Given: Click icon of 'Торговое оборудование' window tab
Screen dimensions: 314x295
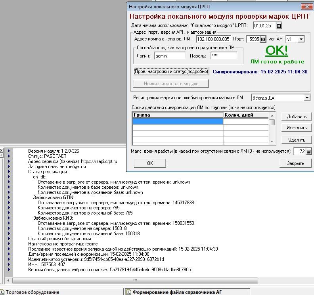Looking at the screenshot, I should [x=2, y=292].
